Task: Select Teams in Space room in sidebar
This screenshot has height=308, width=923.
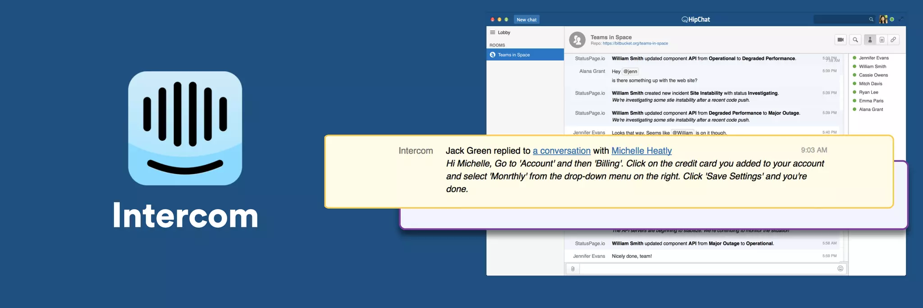Action: coord(525,55)
